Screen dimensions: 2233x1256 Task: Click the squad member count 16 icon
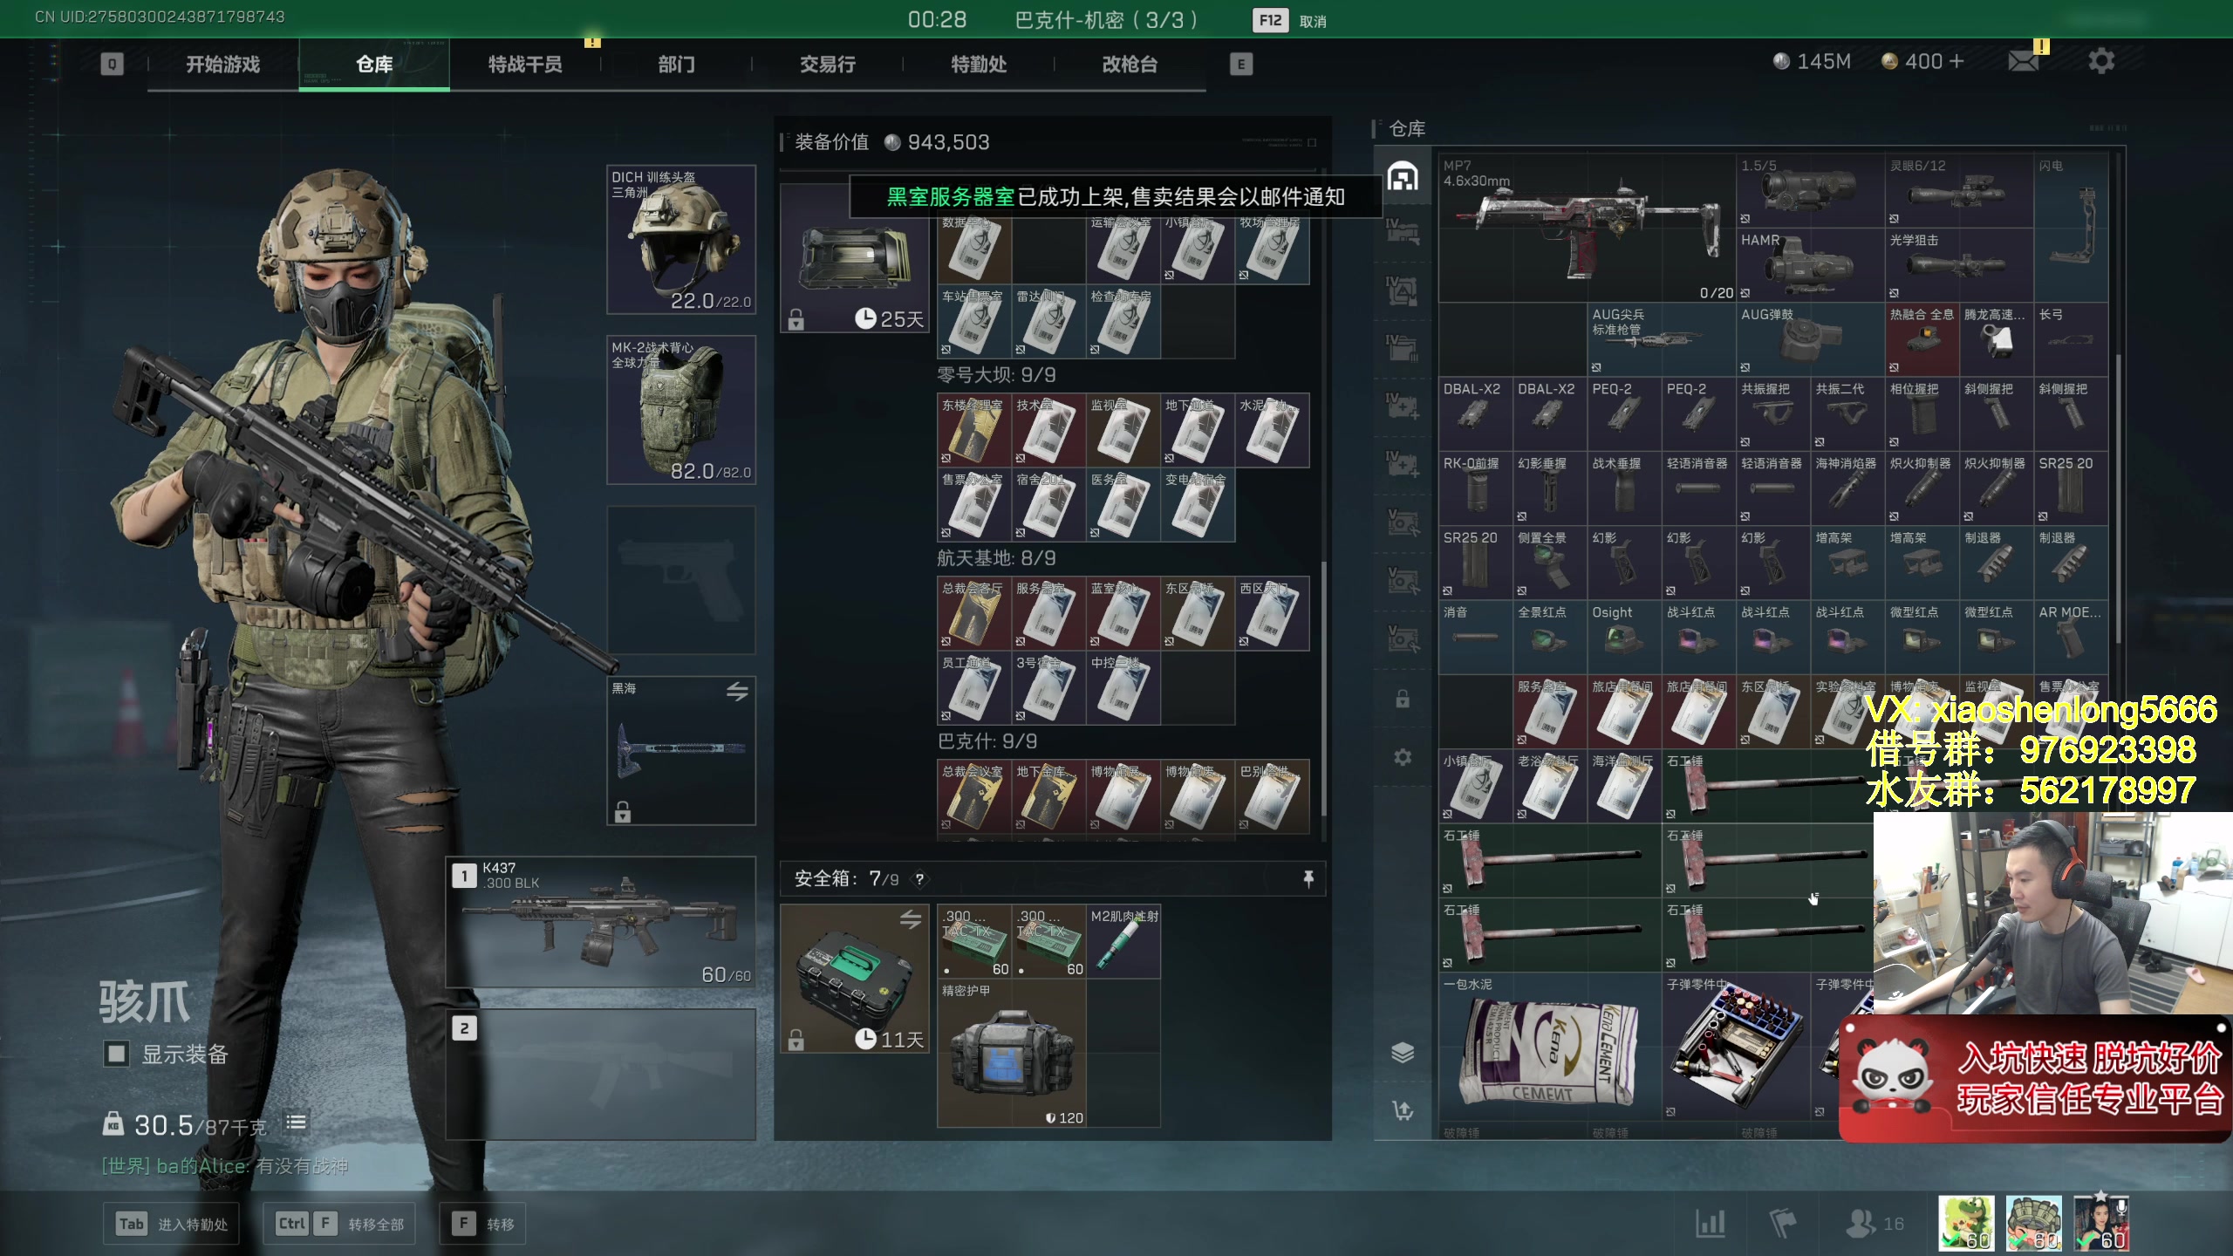1874,1224
